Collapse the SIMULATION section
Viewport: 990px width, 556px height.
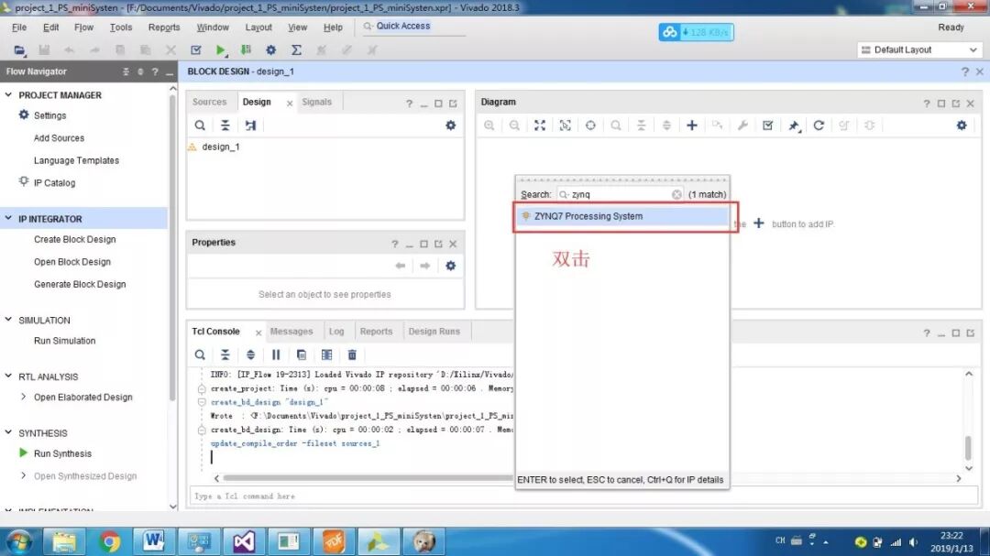point(8,320)
